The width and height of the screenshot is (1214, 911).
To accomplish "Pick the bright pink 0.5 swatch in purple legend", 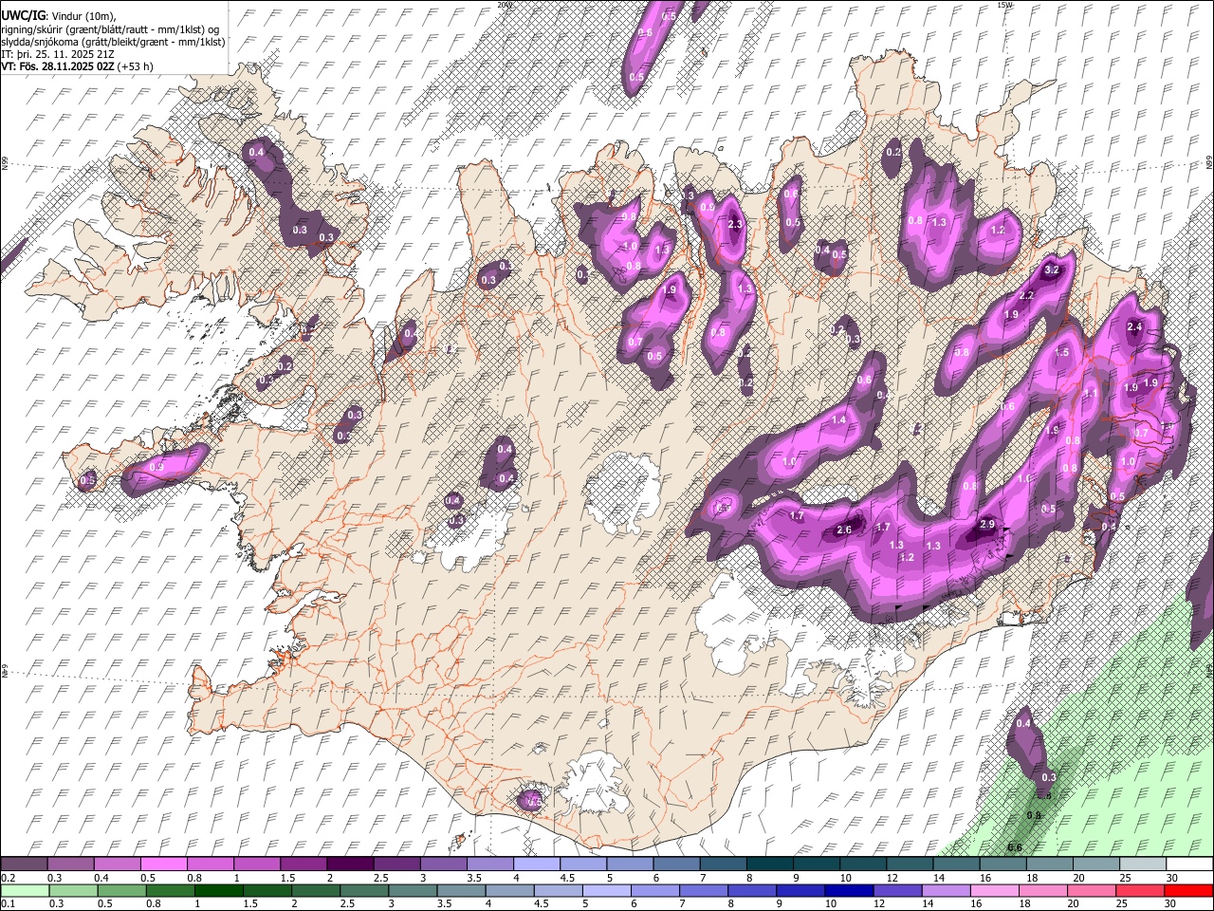I will tap(163, 864).
